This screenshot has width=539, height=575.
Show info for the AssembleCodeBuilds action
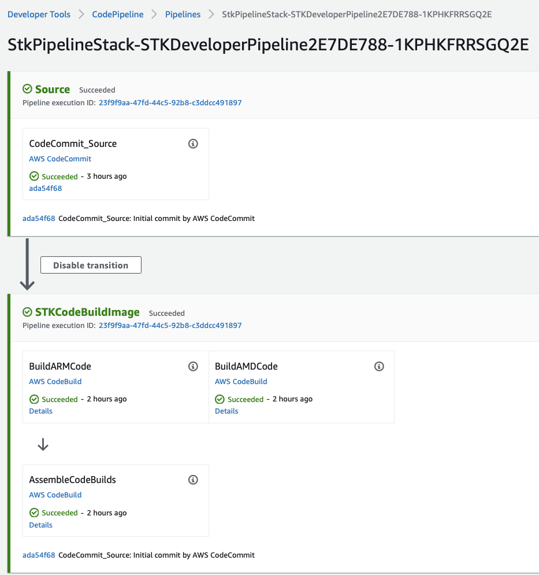(193, 480)
